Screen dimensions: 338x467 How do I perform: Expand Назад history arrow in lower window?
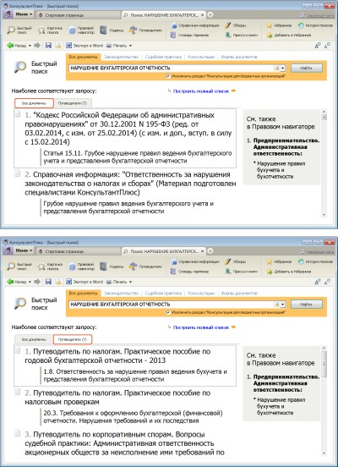[30, 282]
